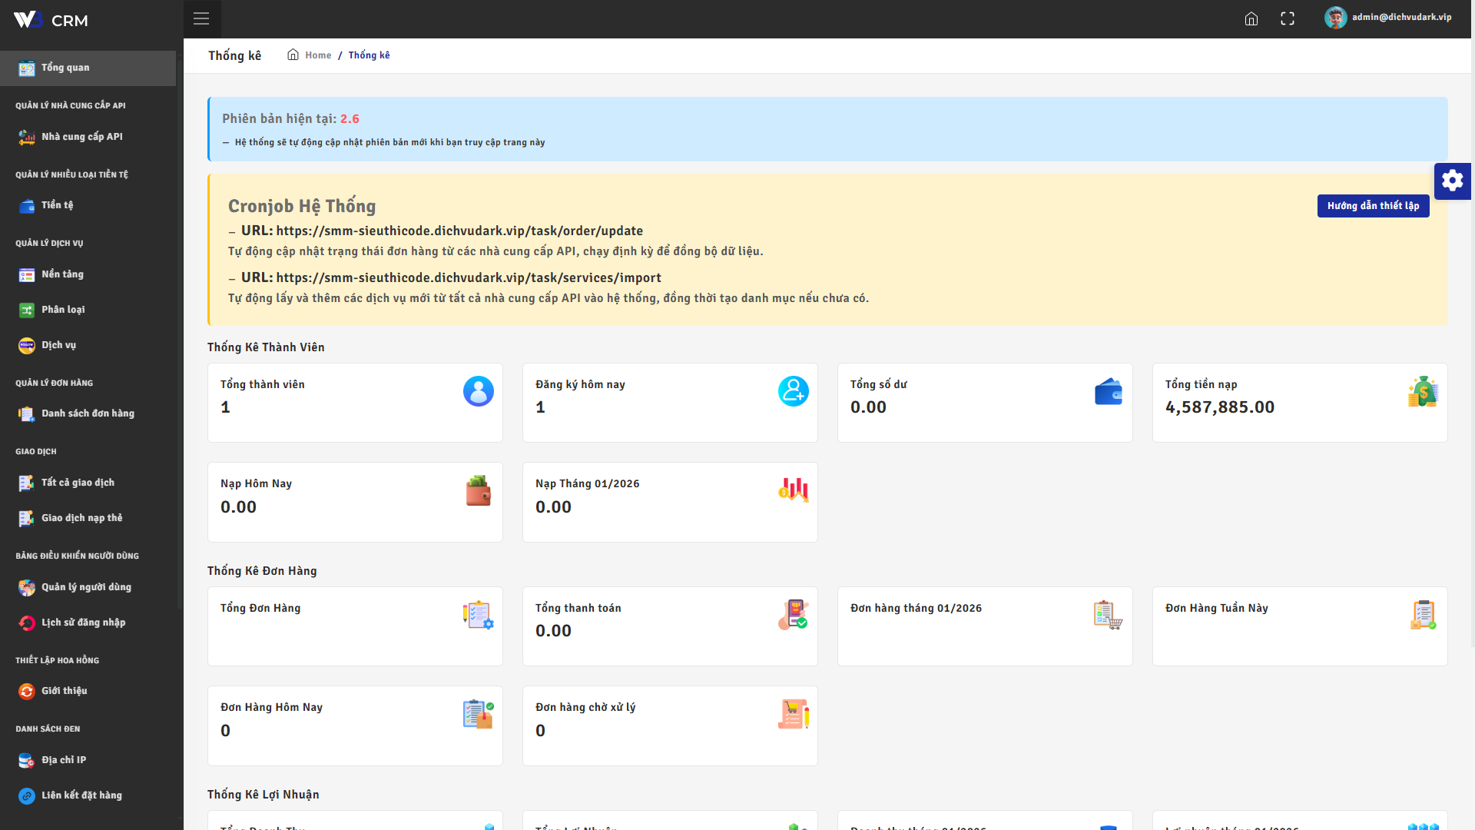Screen dimensions: 1475x830
Task: Toggle fullscreen mode icon
Action: (x=1288, y=18)
